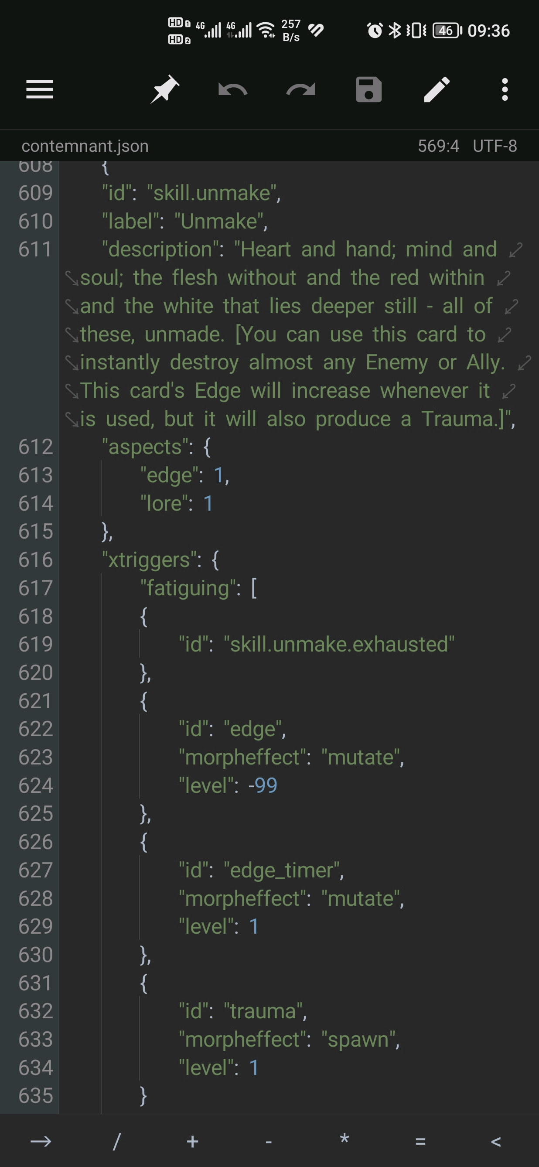Tap the contemnant.json file name tab
Screen dimensions: 539x1167
85,146
